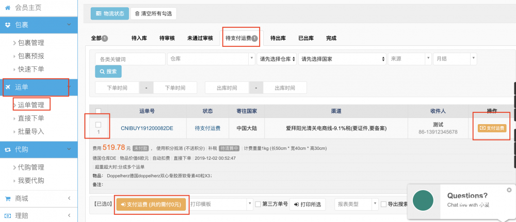Click the shopping cart icon for 商城

[8, 198]
